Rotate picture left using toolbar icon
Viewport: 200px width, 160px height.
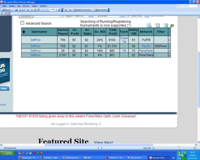(x=66, y=10)
